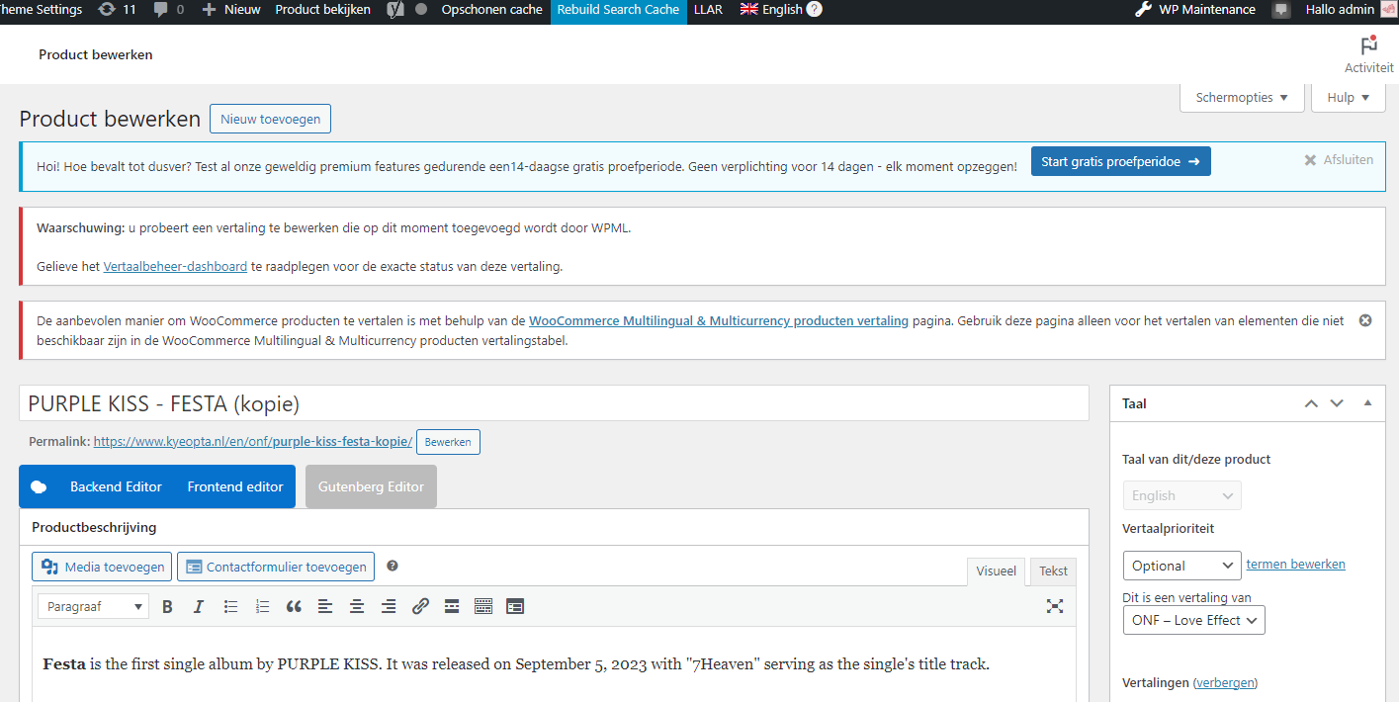Click Rebuild Search Cache
This screenshot has width=1399, height=702.
(618, 10)
